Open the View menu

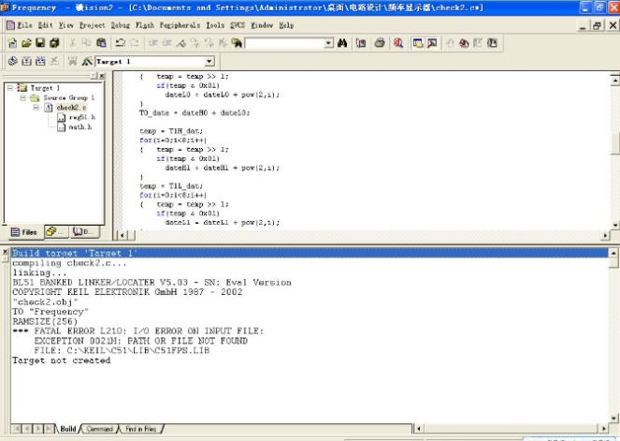(x=66, y=25)
